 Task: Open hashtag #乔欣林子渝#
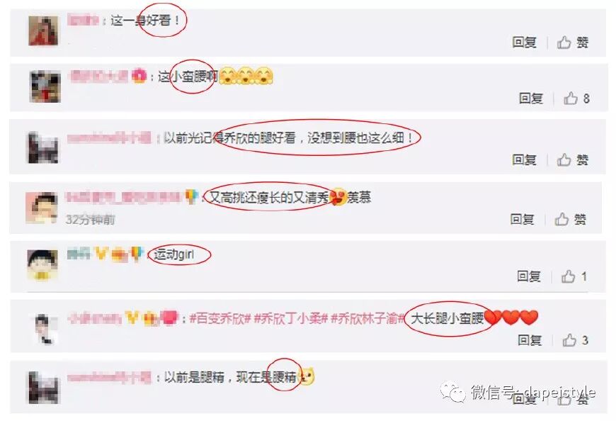tap(367, 318)
